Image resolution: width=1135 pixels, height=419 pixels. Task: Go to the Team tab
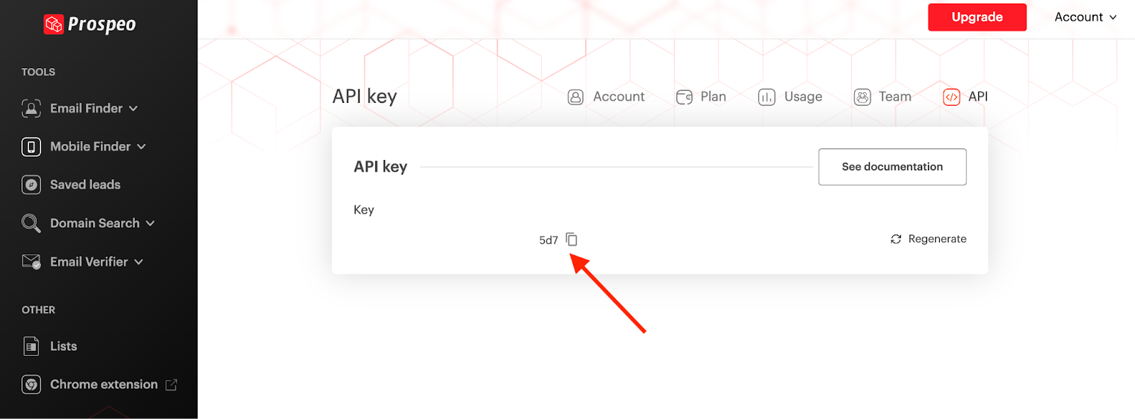(883, 97)
